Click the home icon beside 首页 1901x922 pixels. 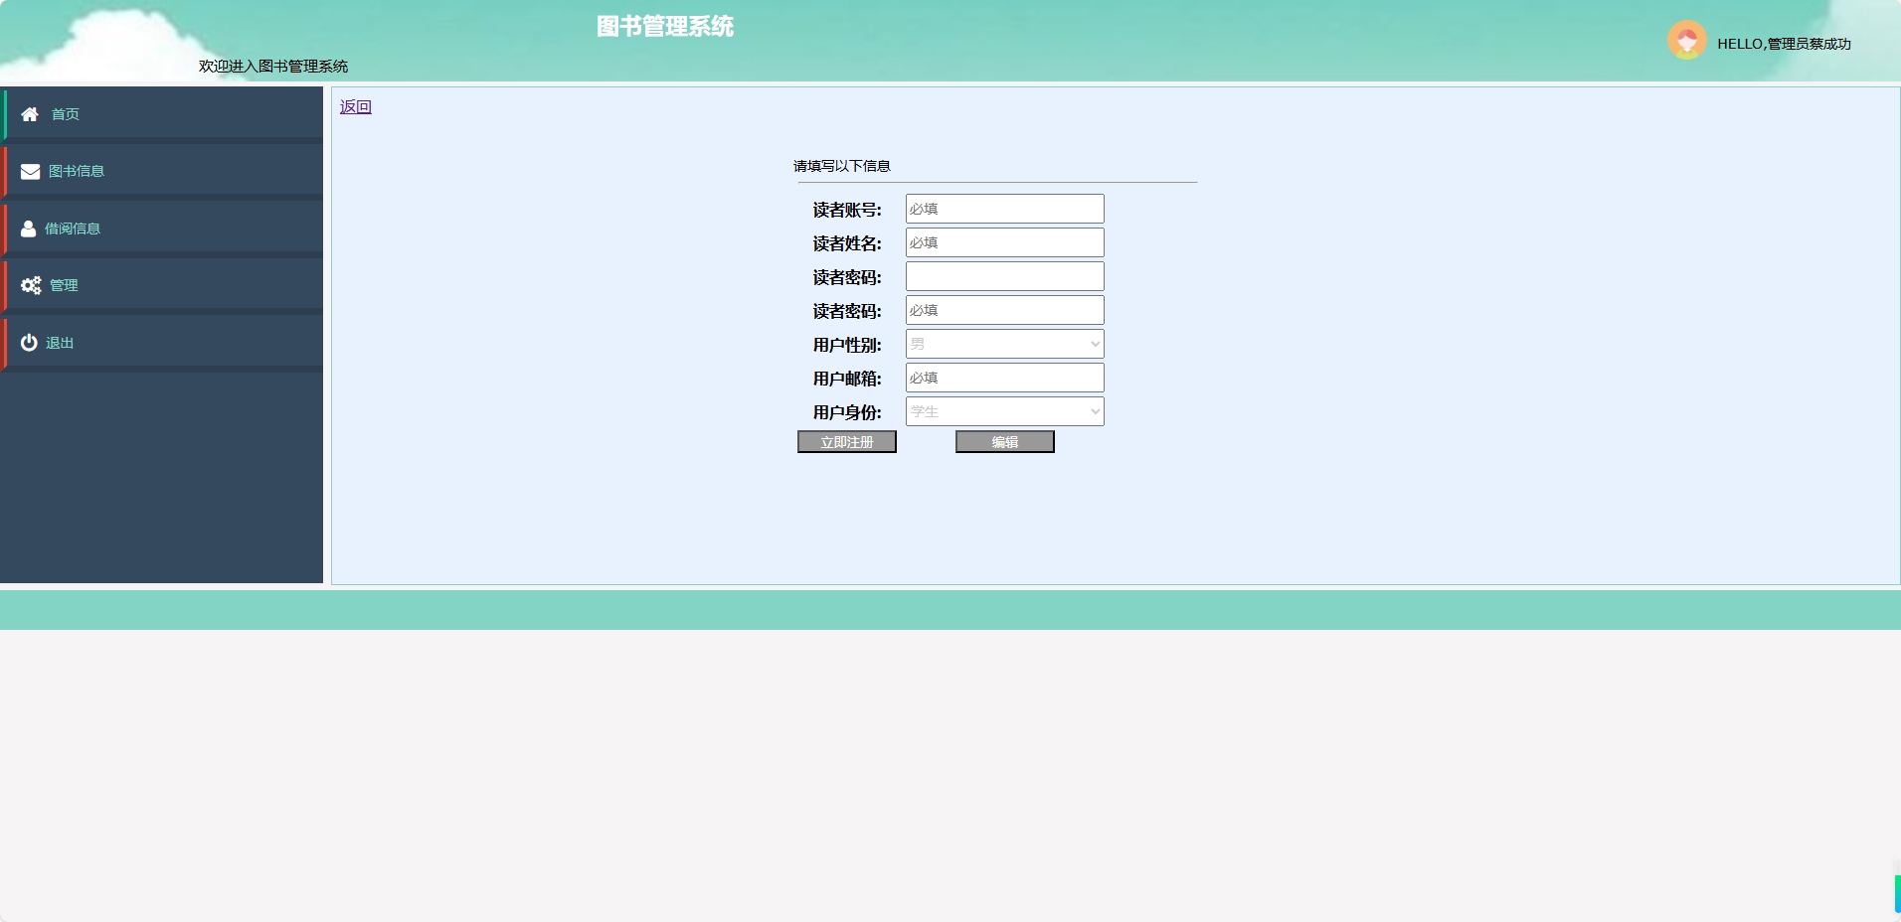coord(29,114)
